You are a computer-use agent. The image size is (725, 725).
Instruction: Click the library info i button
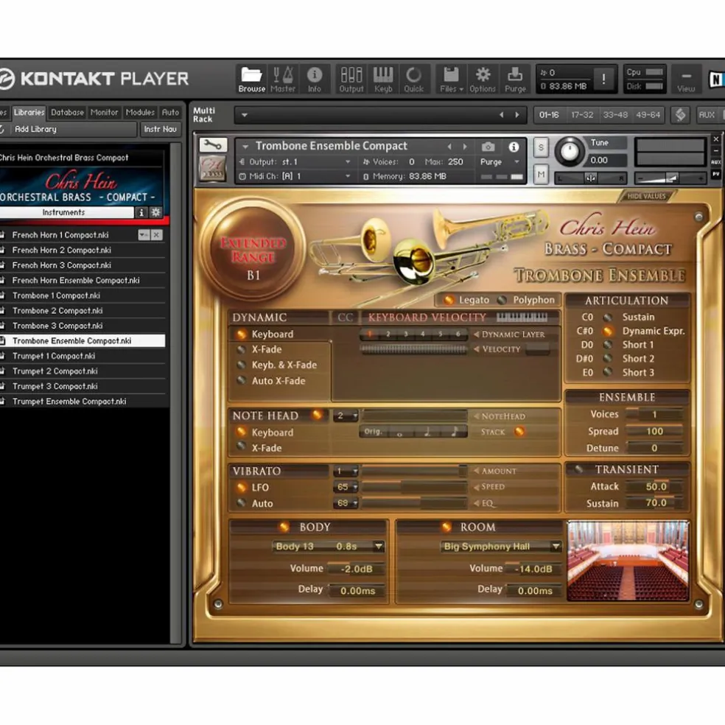point(141,212)
